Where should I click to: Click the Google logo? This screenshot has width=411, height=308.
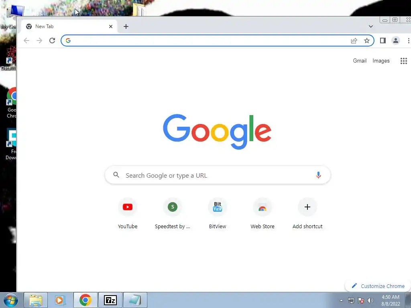[x=217, y=132]
